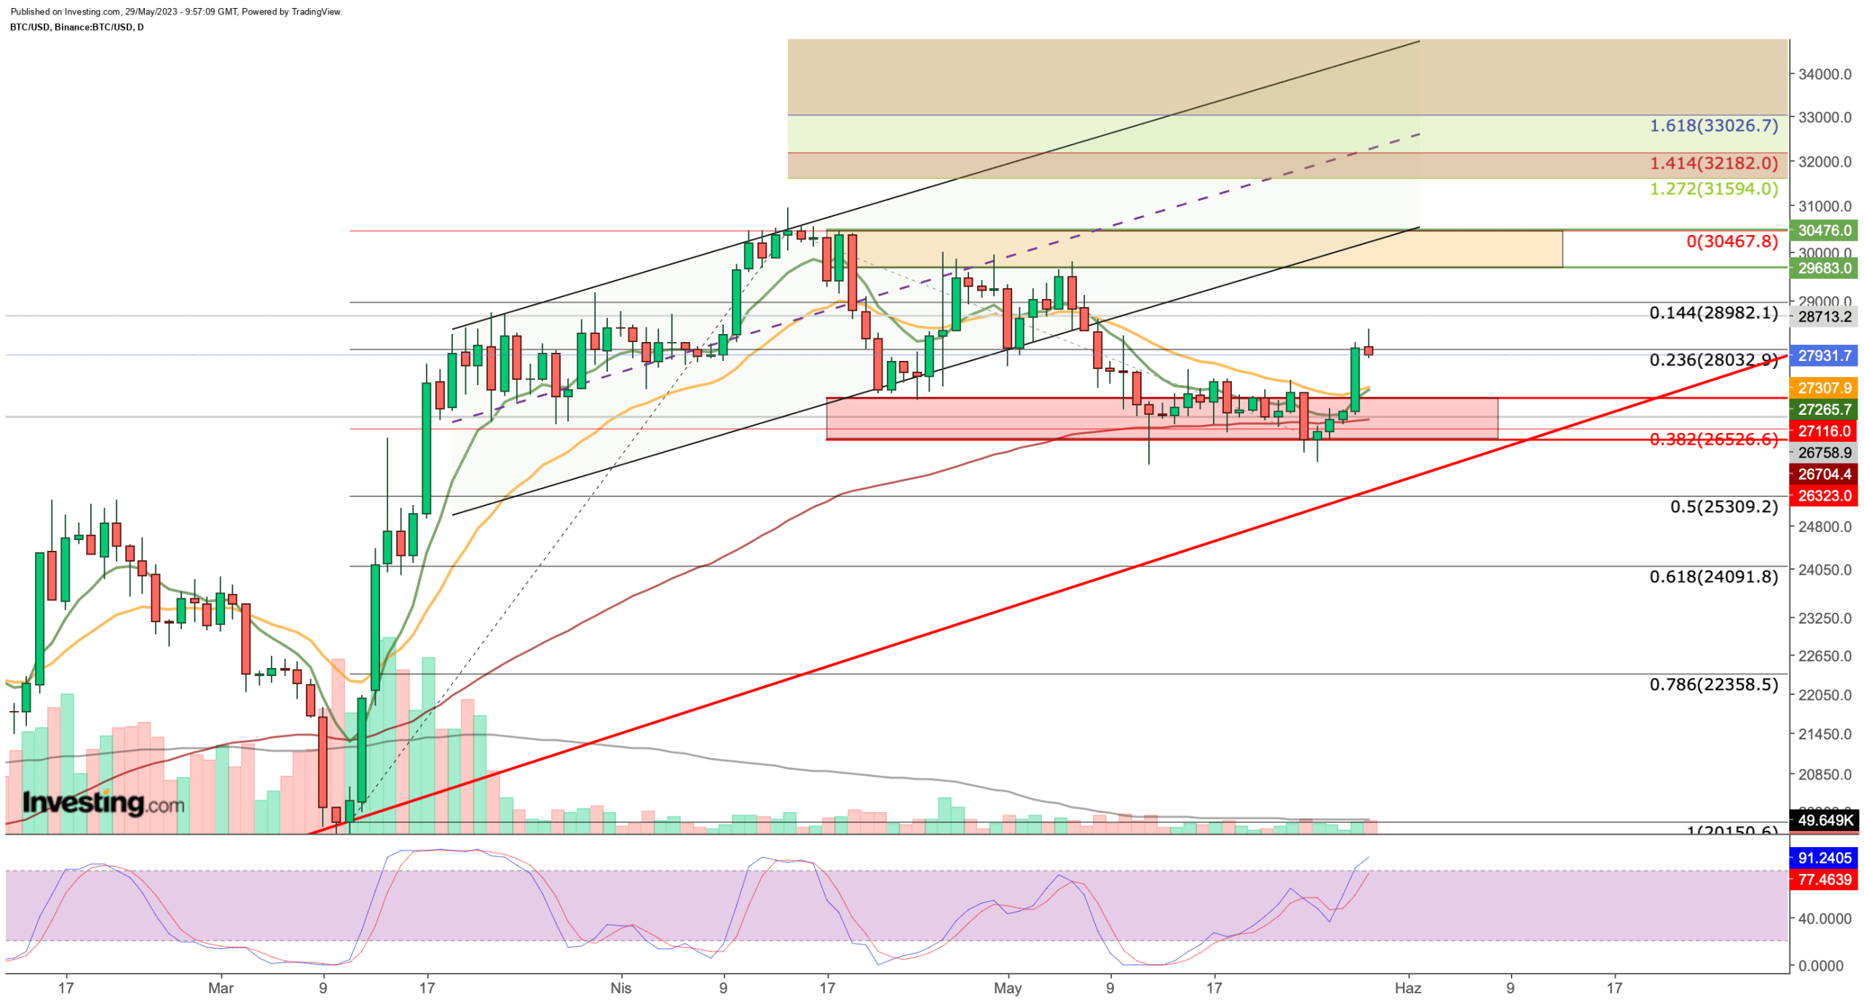Viewport: 1864px width, 1002px height.
Task: Click the 22050.0 price axis label
Action: pos(1825,695)
